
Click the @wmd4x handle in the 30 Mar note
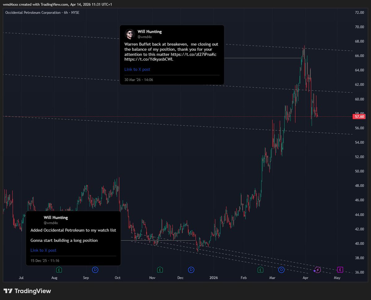tap(145, 37)
